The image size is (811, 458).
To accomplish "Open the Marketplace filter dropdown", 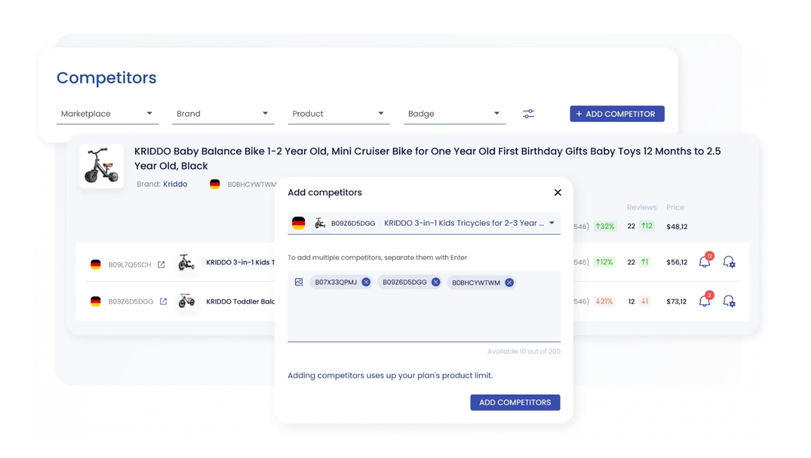I will [x=107, y=114].
